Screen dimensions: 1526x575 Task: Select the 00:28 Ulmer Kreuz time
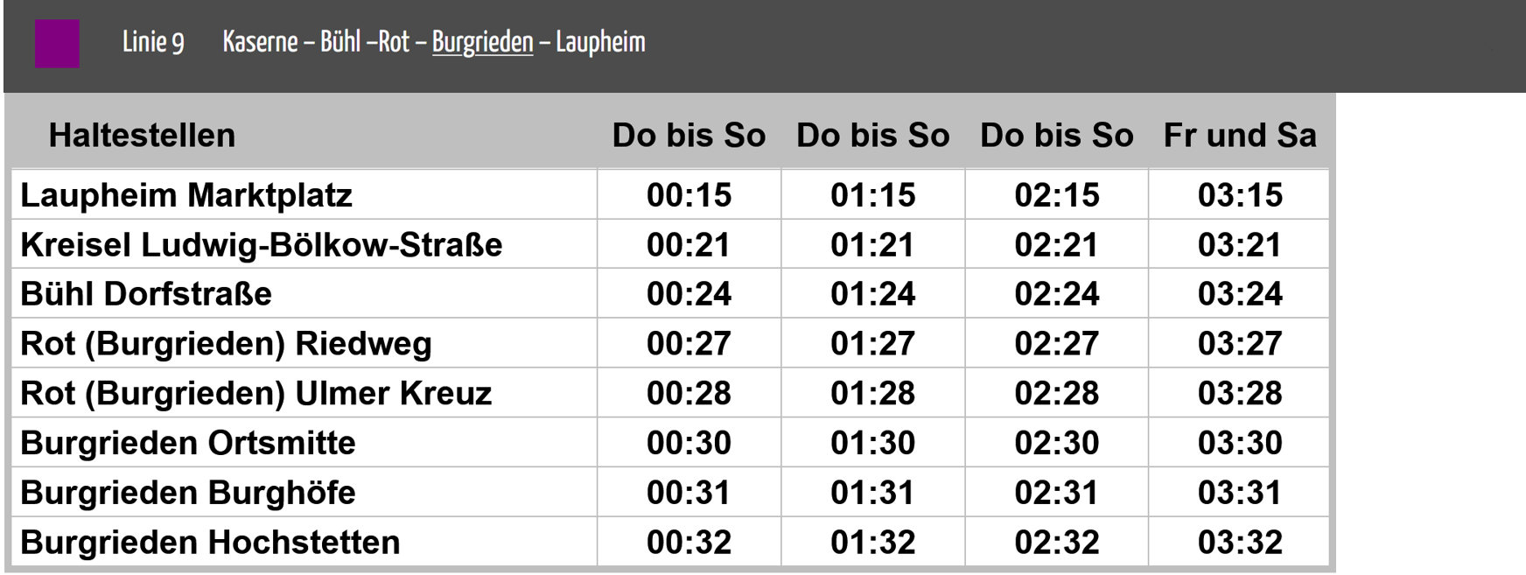coord(689,394)
